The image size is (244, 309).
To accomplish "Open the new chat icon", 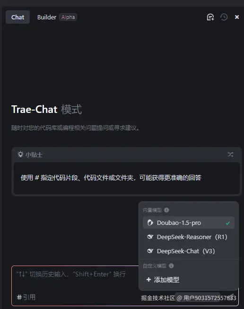I will pos(210,17).
